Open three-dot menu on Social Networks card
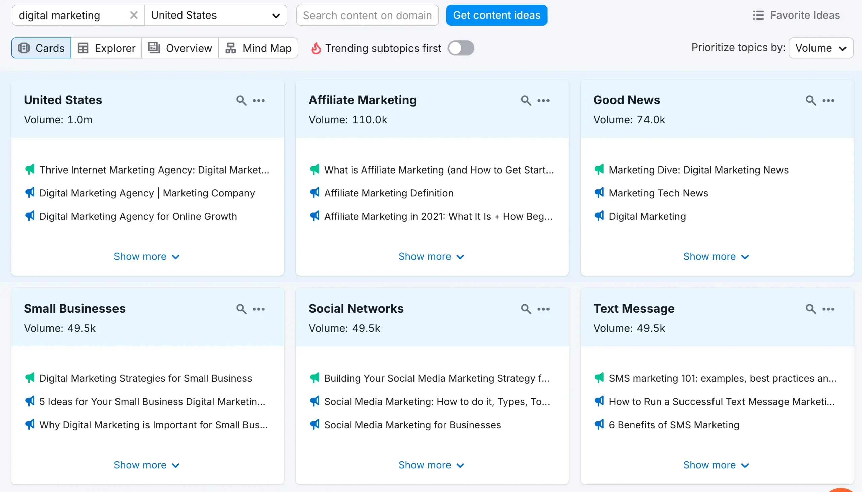This screenshot has width=862, height=492. coord(543,309)
